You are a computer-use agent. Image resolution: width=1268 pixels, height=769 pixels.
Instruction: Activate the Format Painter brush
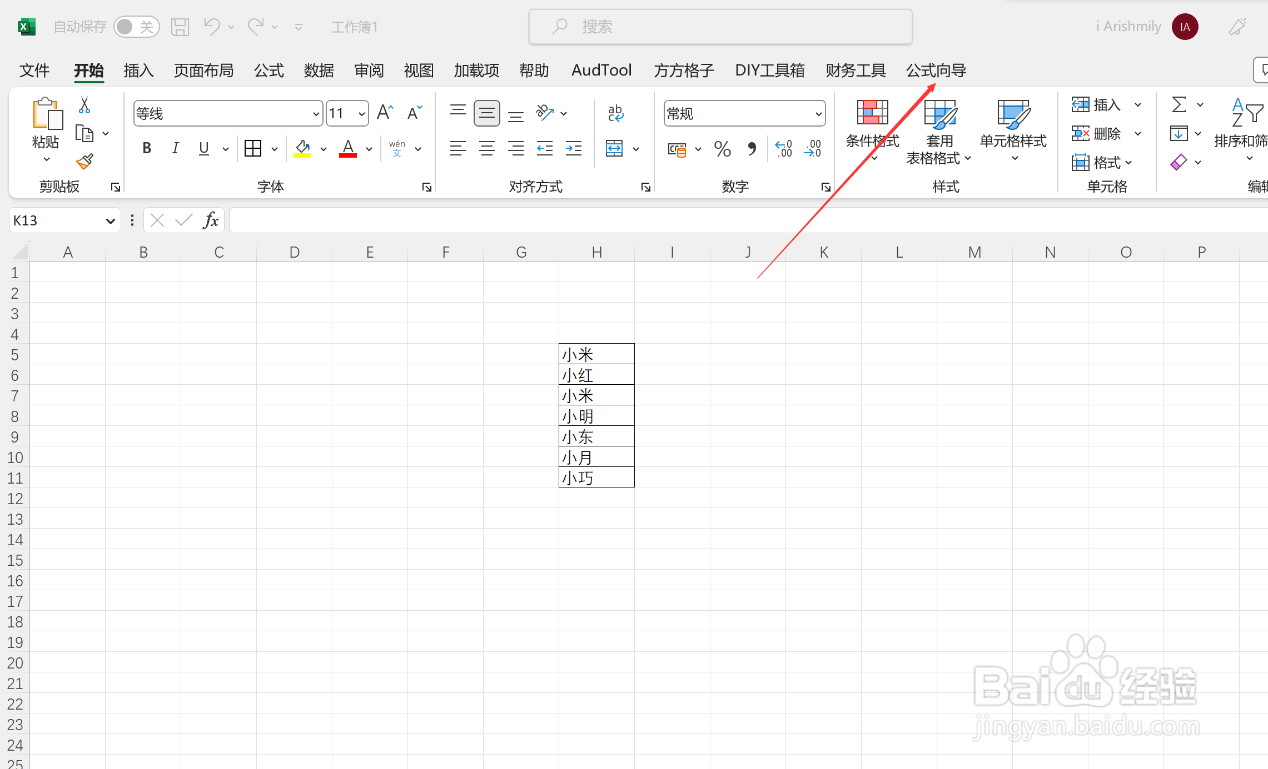84,162
